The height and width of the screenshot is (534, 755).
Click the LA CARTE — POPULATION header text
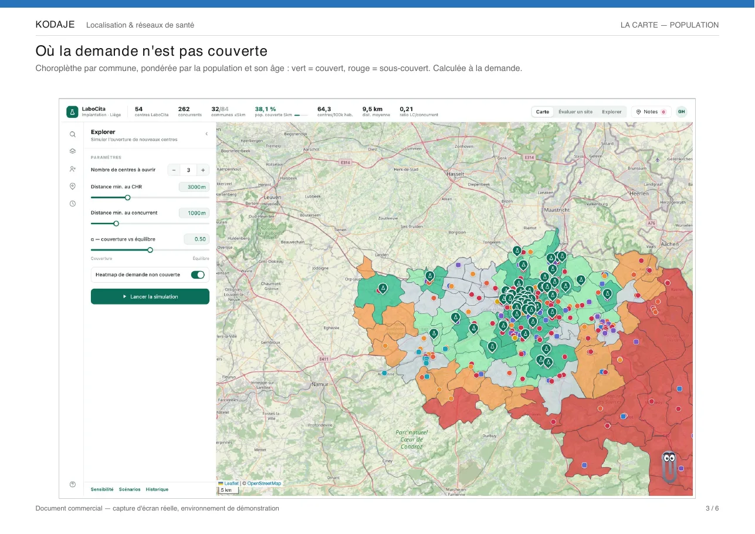pyautogui.click(x=669, y=25)
